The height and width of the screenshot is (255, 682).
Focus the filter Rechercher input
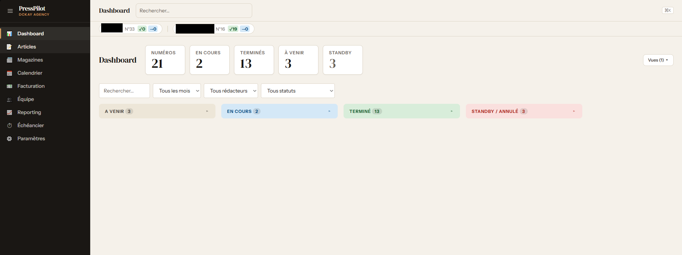(x=124, y=91)
